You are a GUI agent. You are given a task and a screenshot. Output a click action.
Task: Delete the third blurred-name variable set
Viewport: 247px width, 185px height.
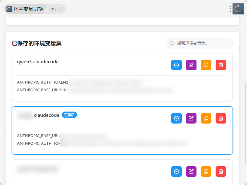(x=221, y=171)
